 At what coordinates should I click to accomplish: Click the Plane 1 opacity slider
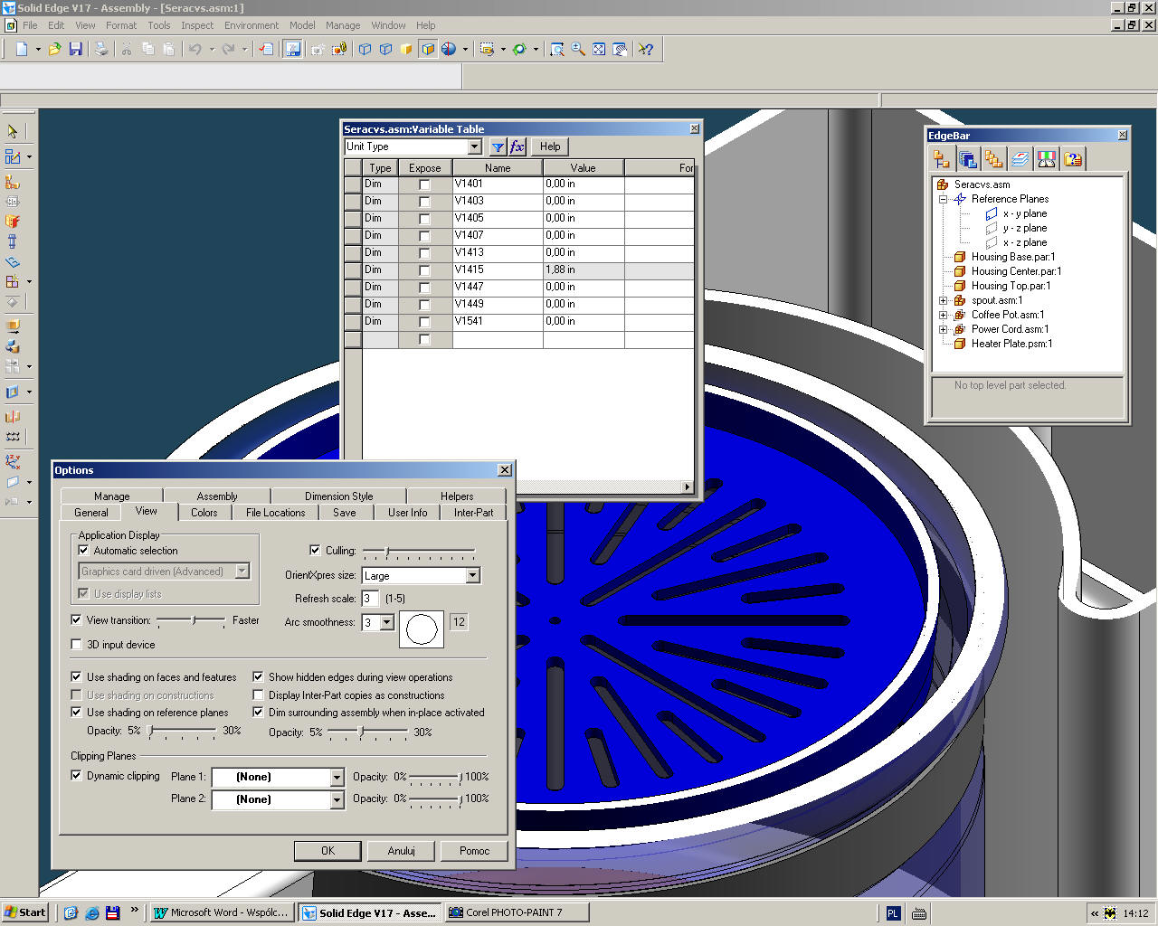click(x=435, y=777)
